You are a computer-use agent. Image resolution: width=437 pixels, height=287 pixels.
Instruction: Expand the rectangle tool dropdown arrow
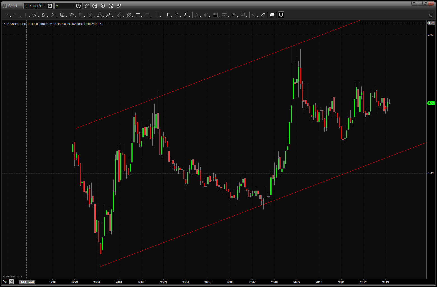pyautogui.click(x=85, y=16)
